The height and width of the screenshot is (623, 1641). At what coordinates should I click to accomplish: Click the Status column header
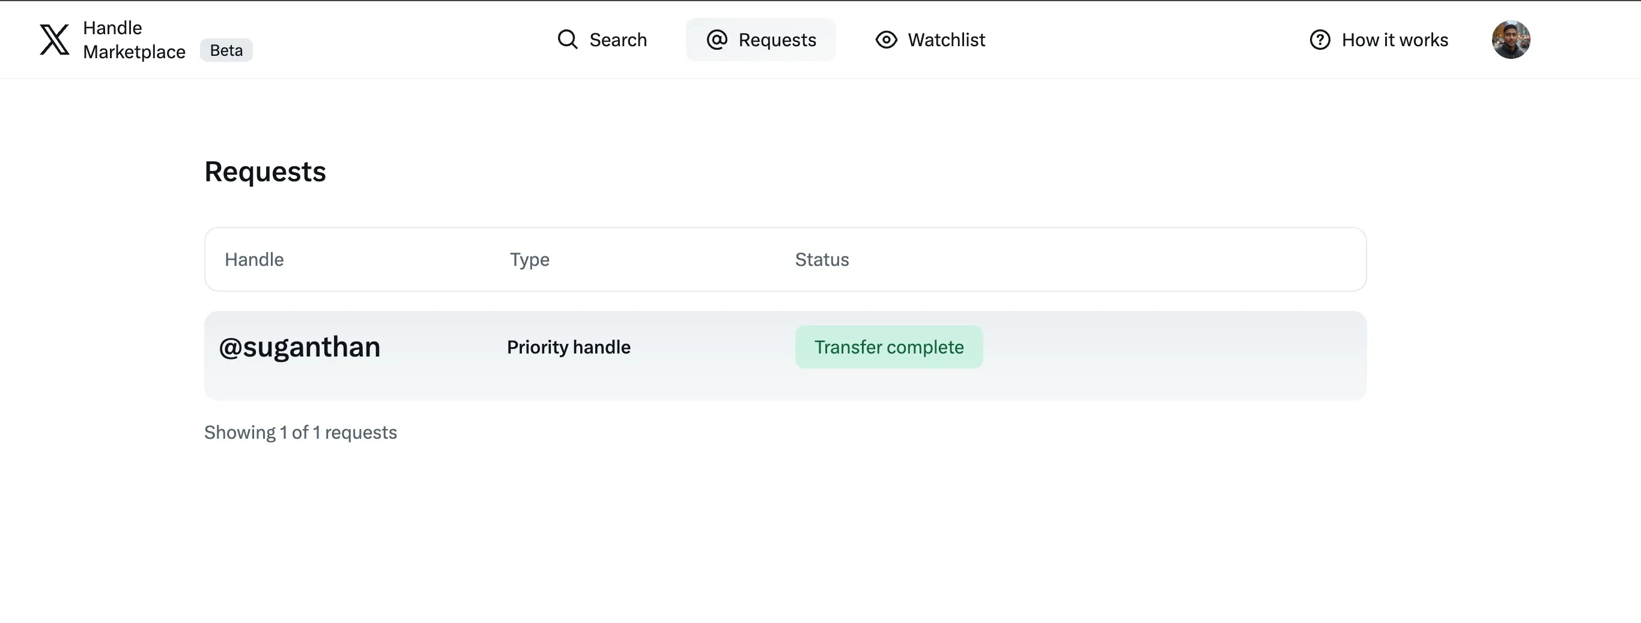pos(822,260)
